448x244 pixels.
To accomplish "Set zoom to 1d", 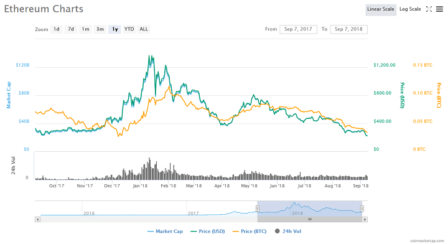I will pyautogui.click(x=56, y=29).
